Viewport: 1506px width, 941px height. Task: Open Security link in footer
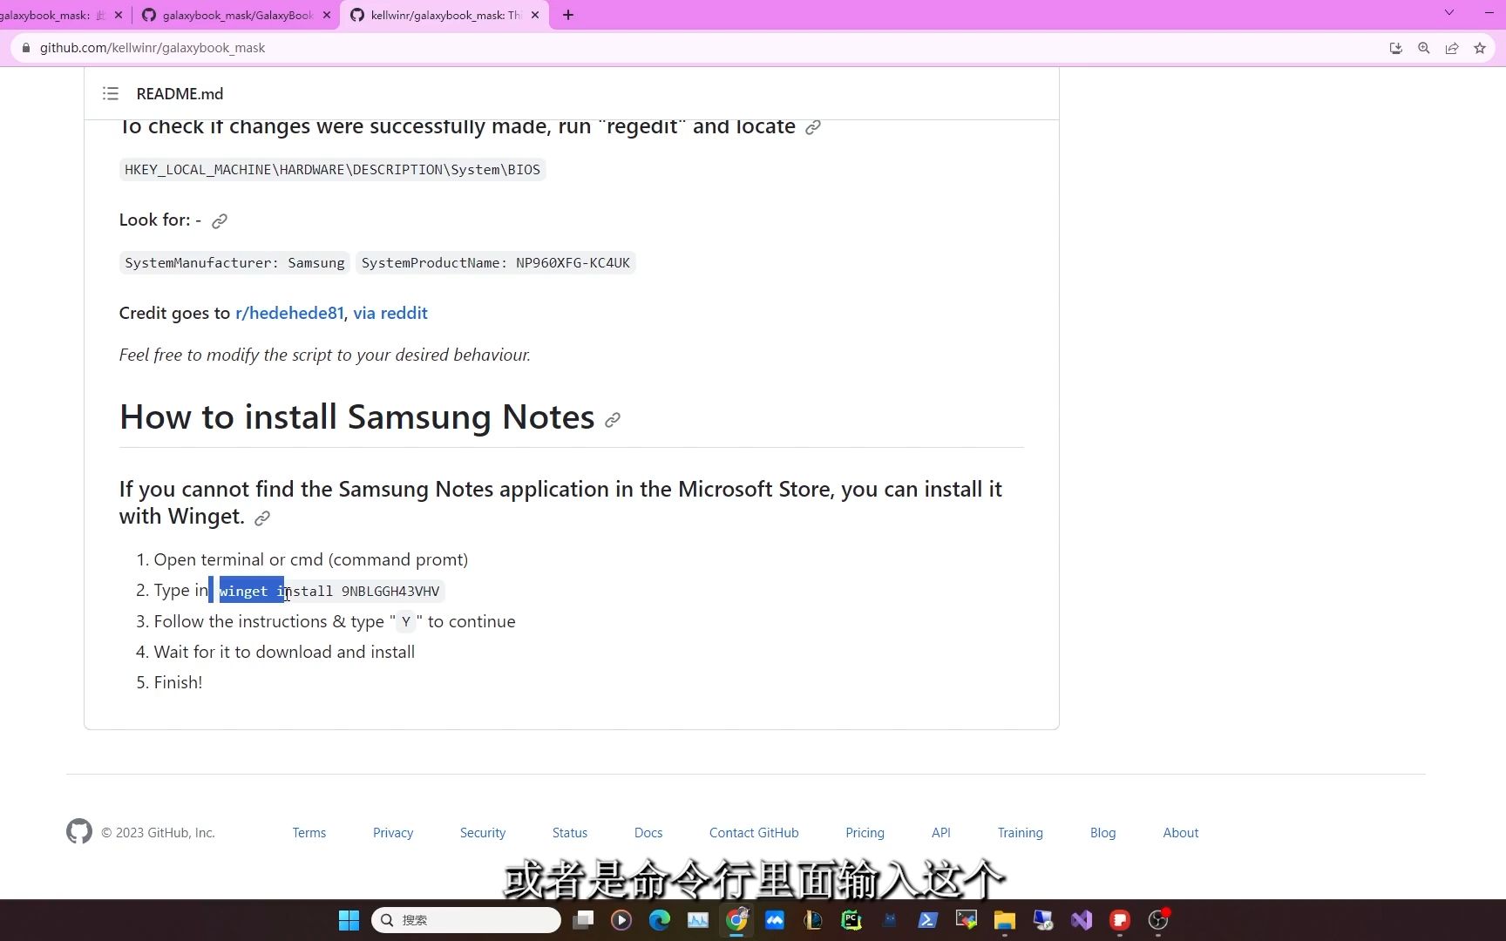pos(483,833)
